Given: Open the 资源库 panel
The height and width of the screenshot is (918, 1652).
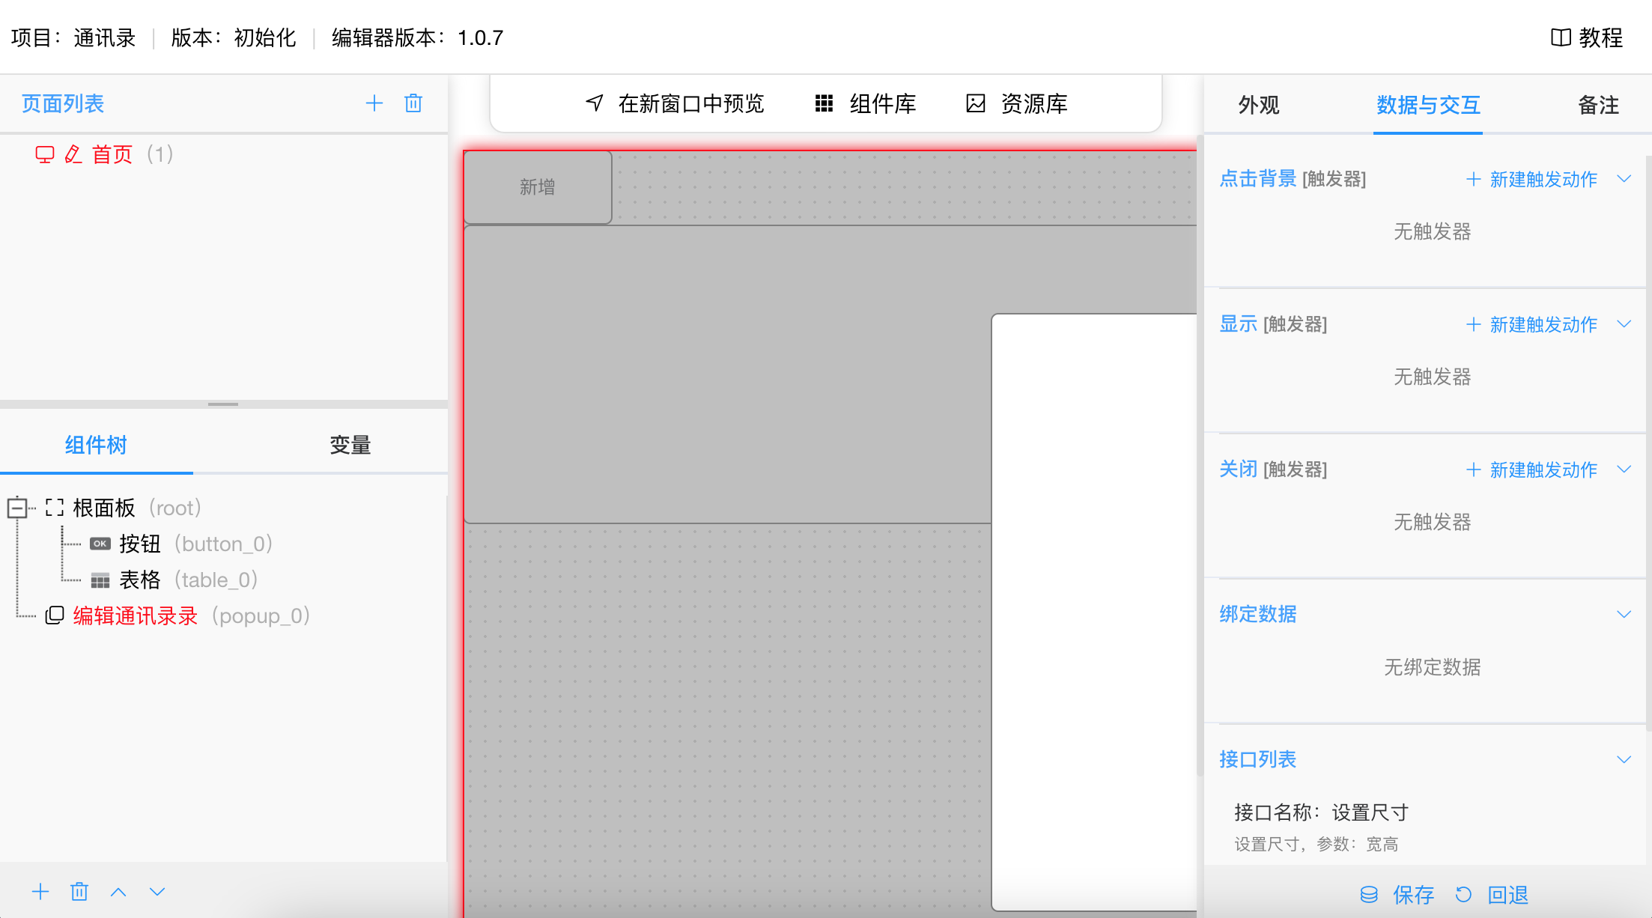Looking at the screenshot, I should pos(1017,103).
